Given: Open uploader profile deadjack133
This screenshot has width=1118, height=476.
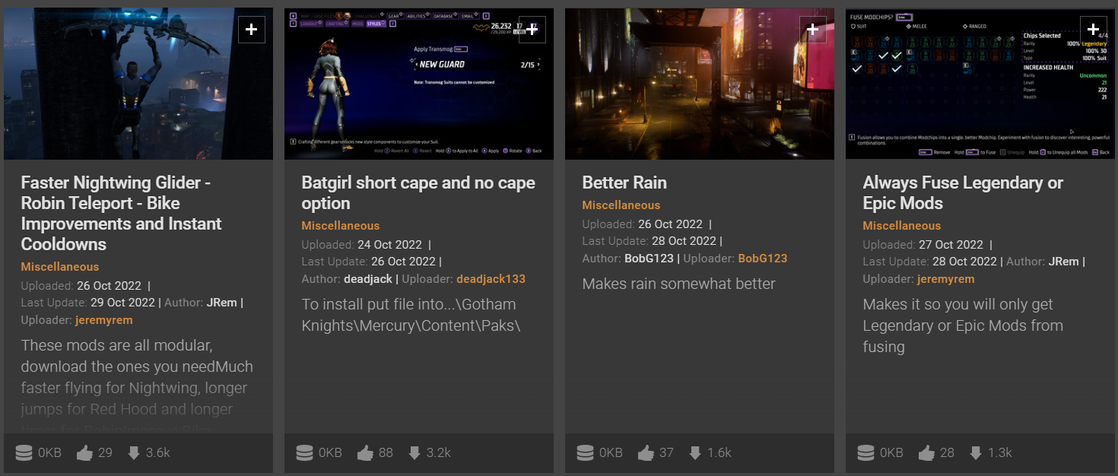Looking at the screenshot, I should coord(491,279).
